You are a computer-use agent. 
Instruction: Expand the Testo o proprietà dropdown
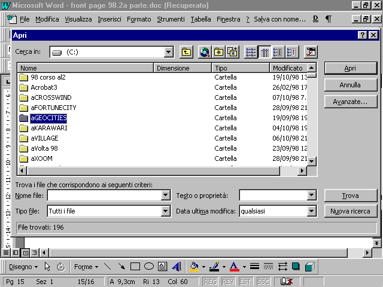point(311,196)
